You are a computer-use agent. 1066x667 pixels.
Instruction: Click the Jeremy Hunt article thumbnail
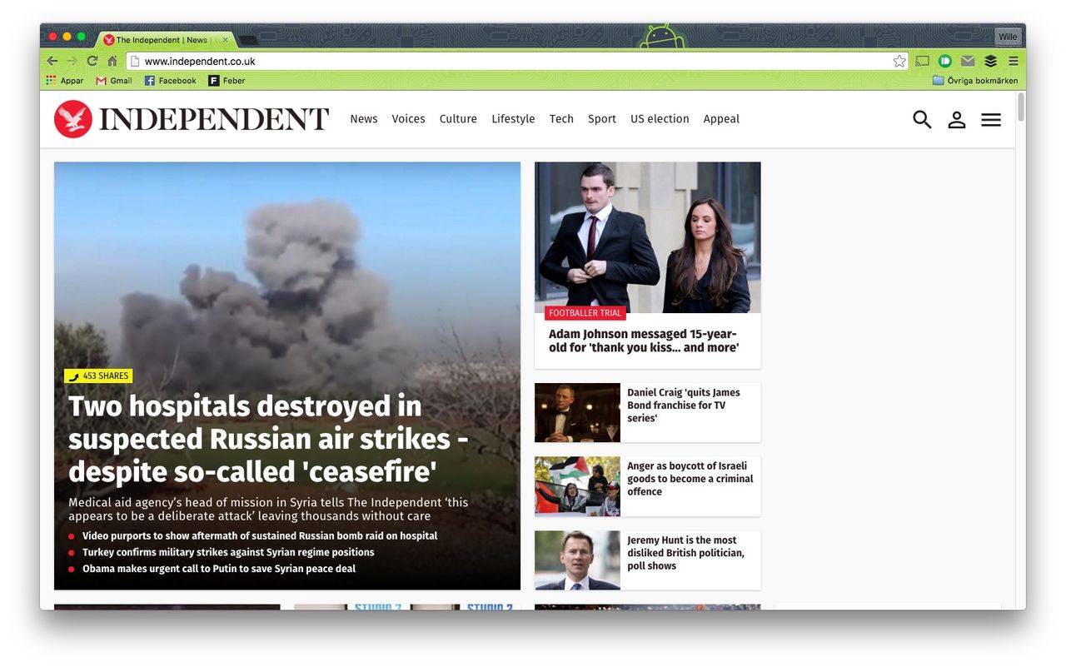click(577, 560)
